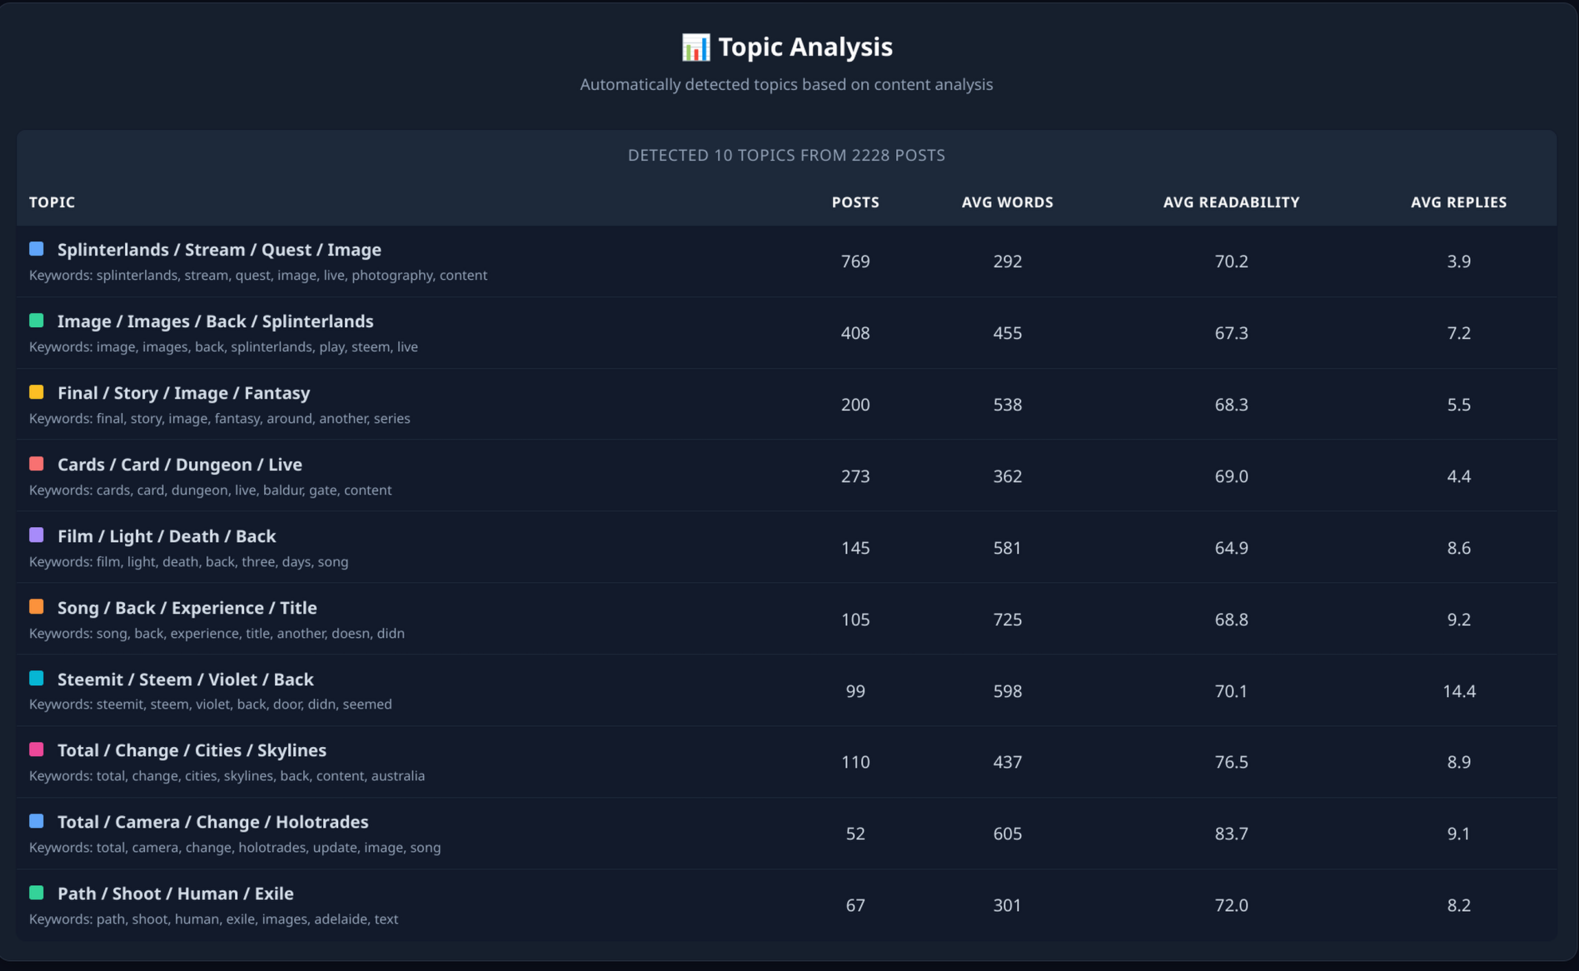Open the Path / Shoot / Human / Exile topic
The width and height of the screenshot is (1579, 971).
(175, 894)
